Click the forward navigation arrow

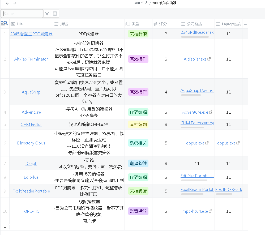click(x=15, y=3)
